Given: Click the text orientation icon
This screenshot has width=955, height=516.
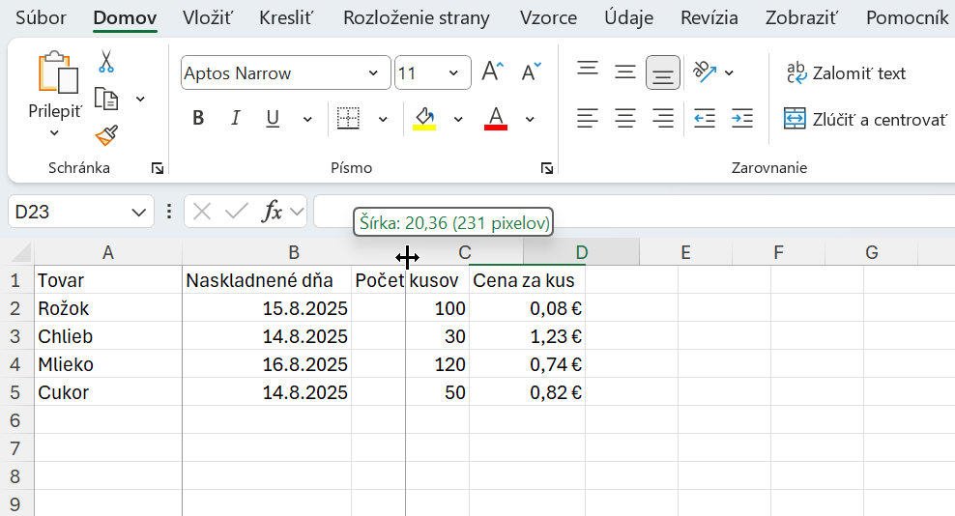Looking at the screenshot, I should tap(705, 72).
